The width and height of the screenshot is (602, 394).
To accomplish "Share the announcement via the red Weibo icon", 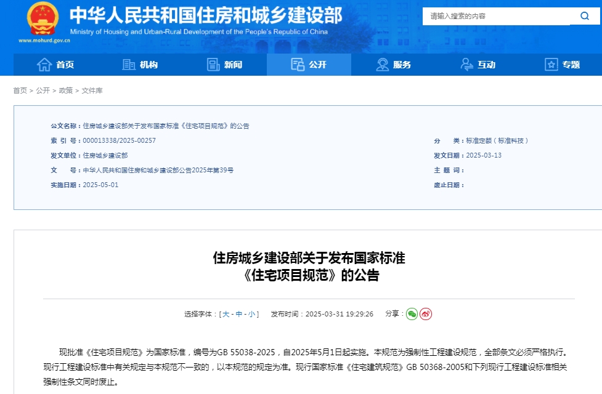I will click(x=425, y=314).
